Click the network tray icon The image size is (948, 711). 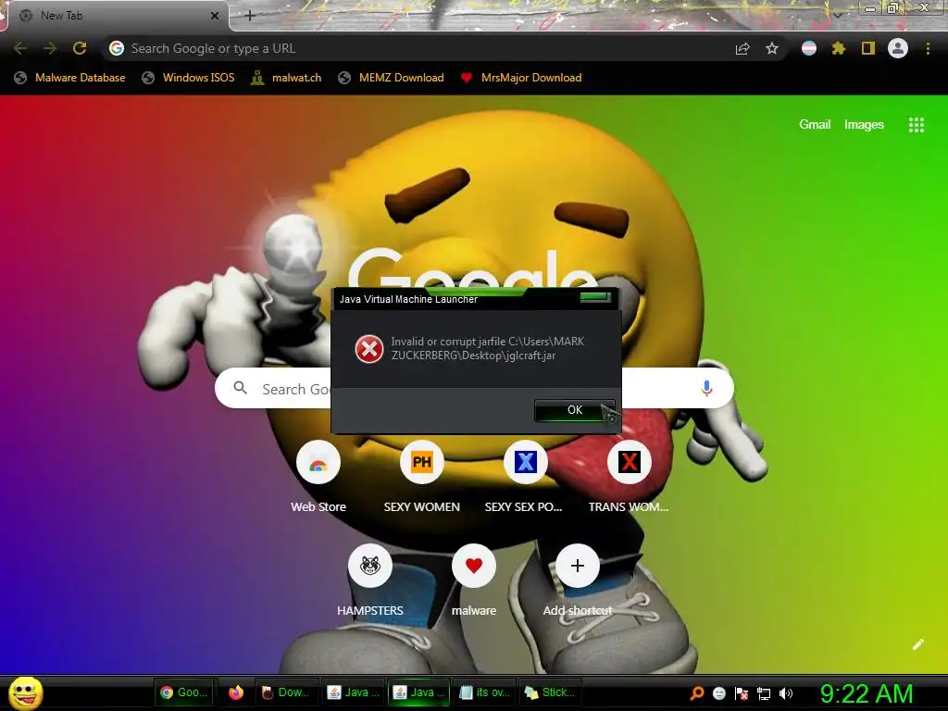764,693
